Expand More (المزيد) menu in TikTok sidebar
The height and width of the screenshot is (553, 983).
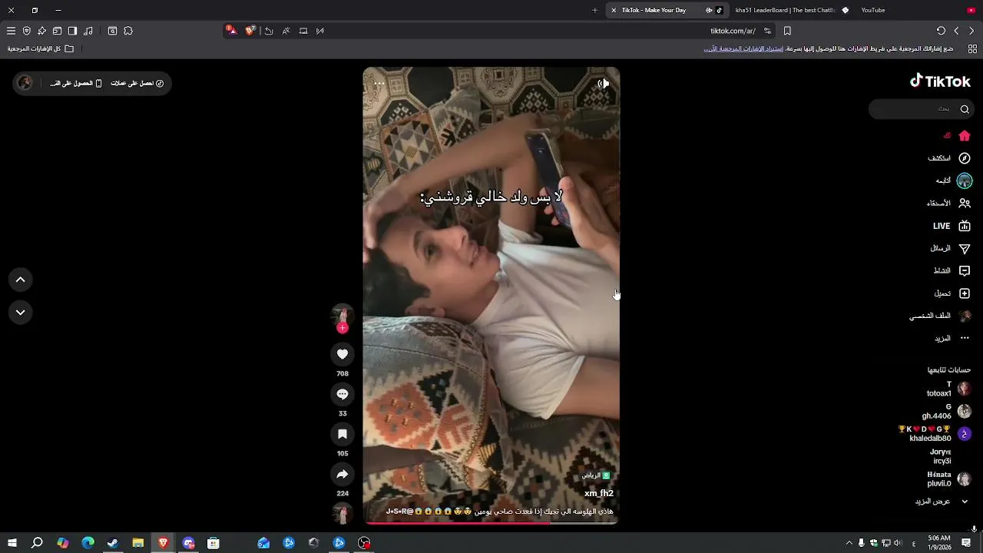coord(952,338)
